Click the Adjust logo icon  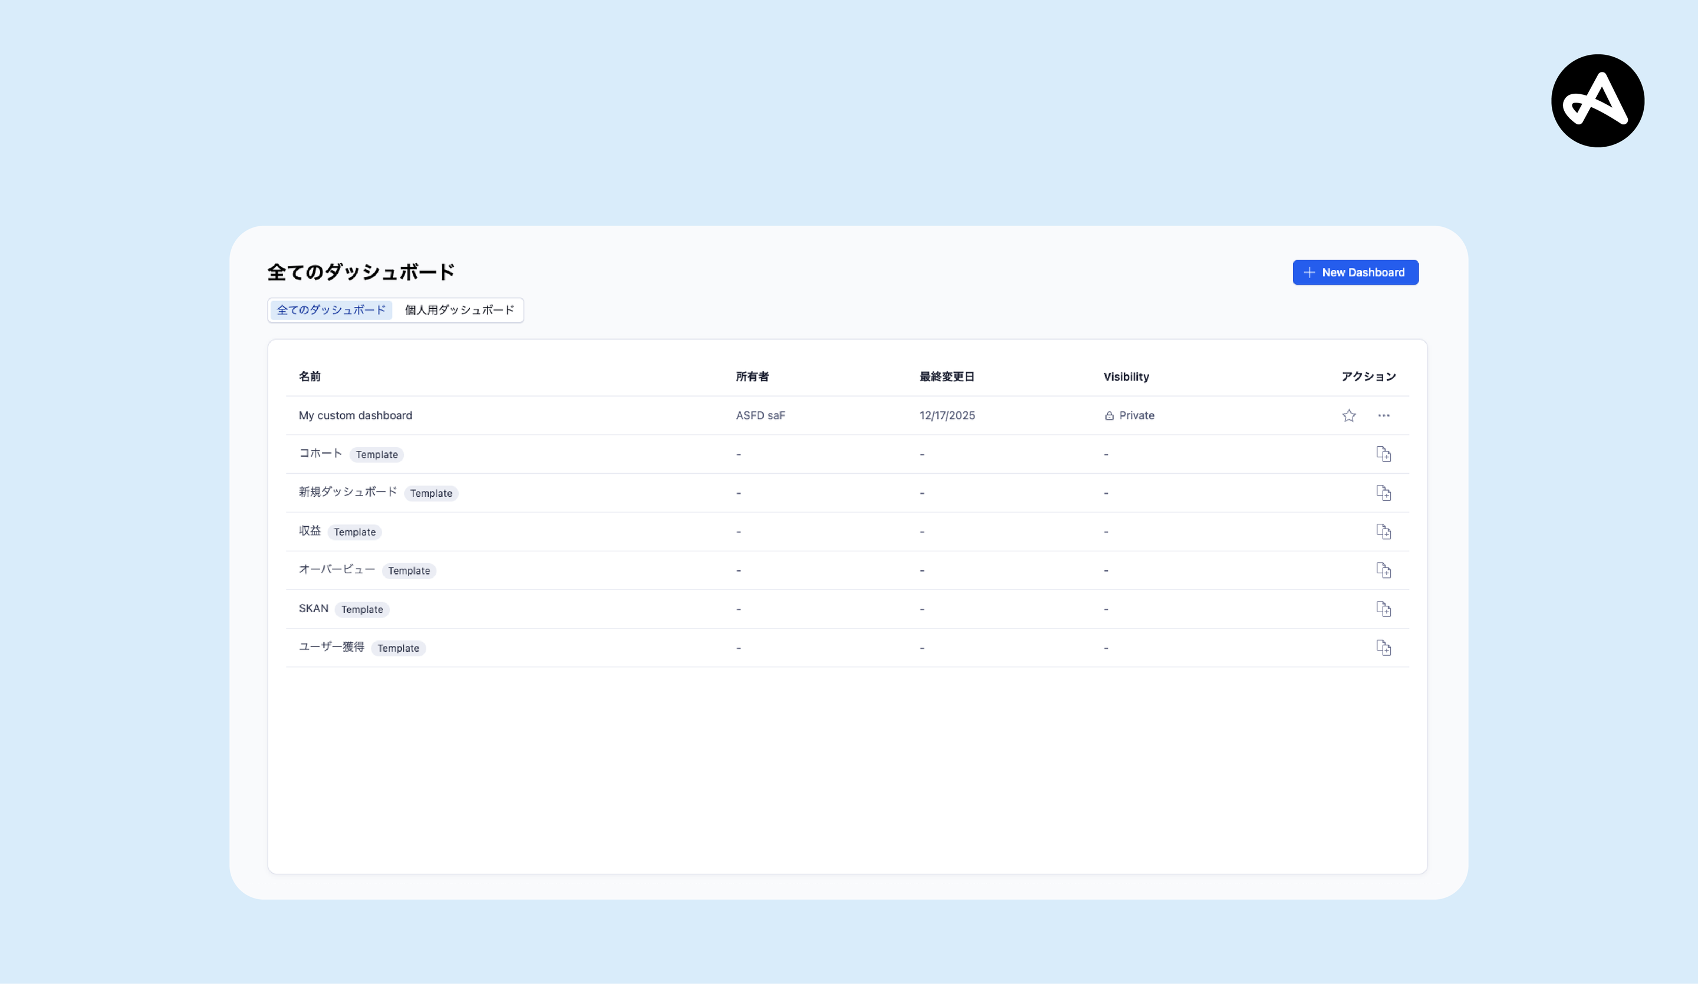click(x=1597, y=101)
